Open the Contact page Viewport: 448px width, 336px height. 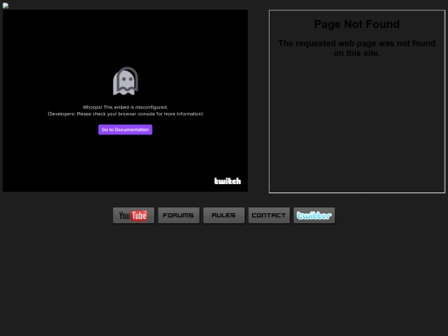(269, 216)
